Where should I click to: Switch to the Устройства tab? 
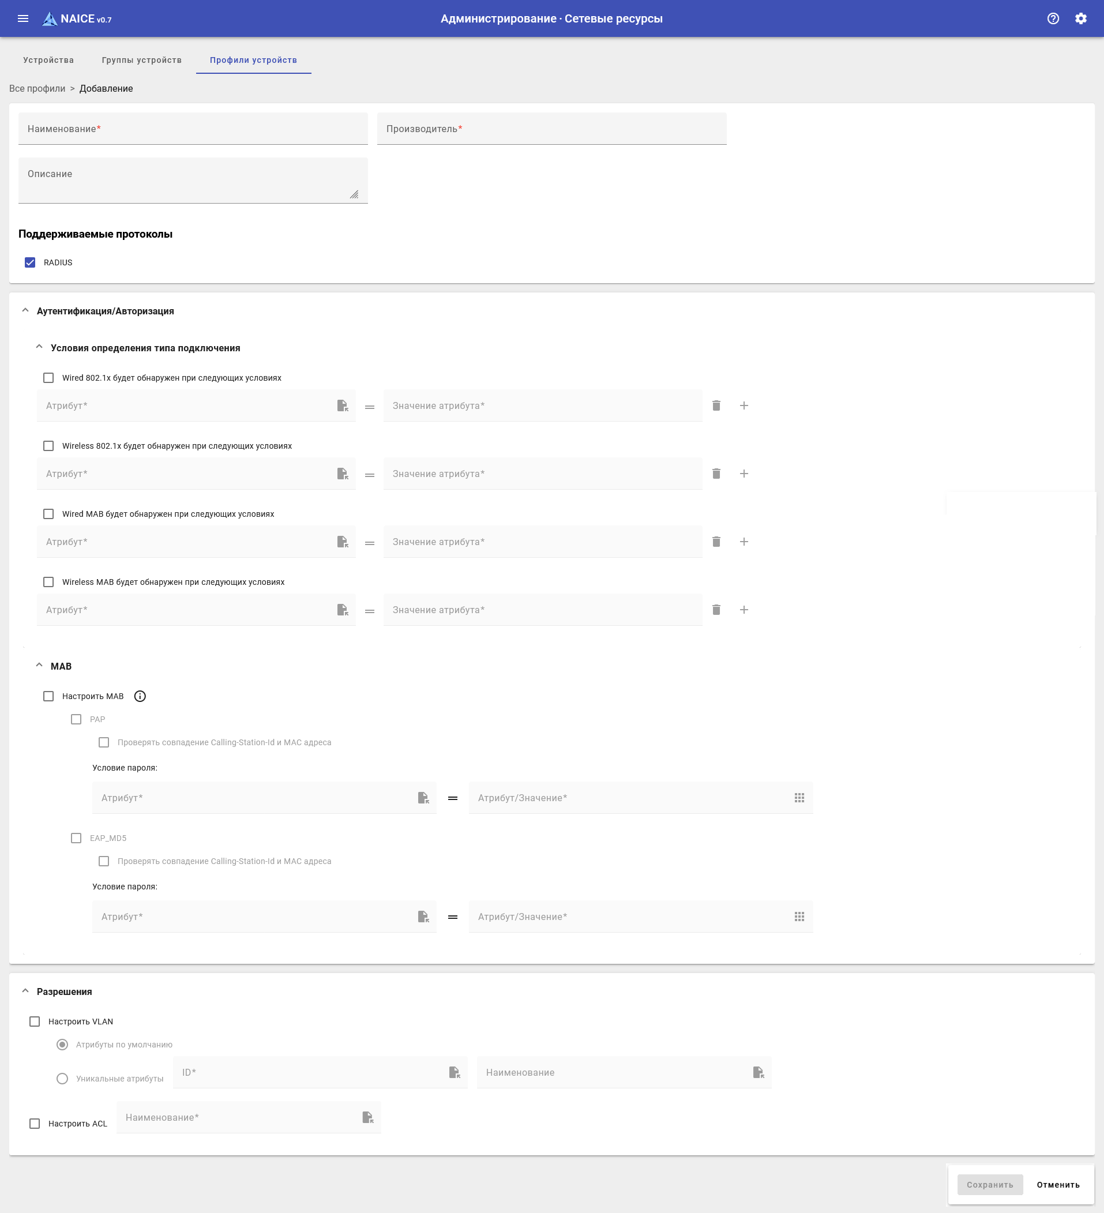[48, 60]
